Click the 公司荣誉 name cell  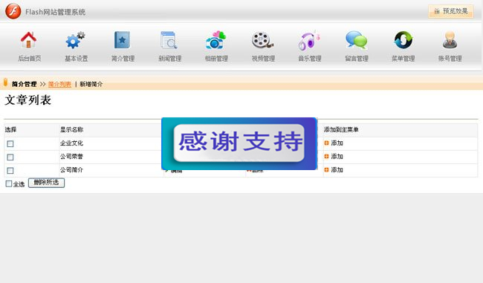(71, 157)
